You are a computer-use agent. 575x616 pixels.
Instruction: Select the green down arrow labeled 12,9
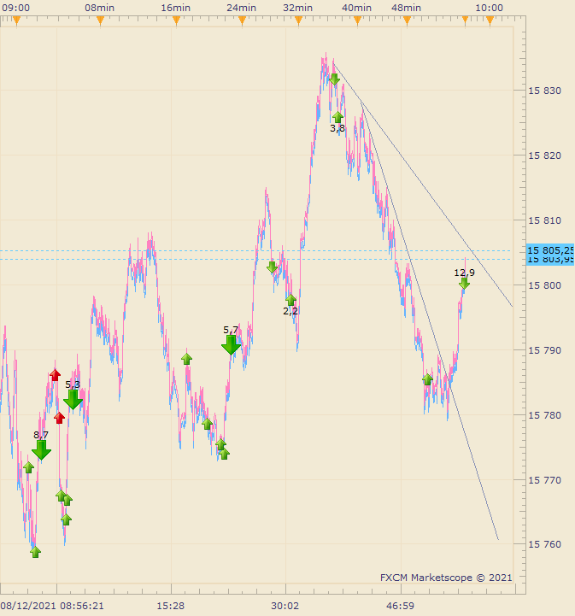click(464, 284)
